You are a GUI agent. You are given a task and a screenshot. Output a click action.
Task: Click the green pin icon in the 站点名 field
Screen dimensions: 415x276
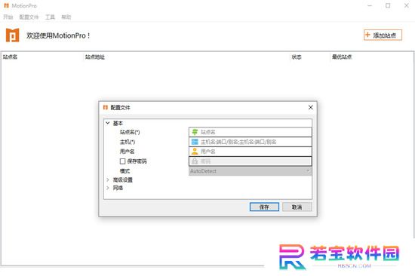coord(195,132)
